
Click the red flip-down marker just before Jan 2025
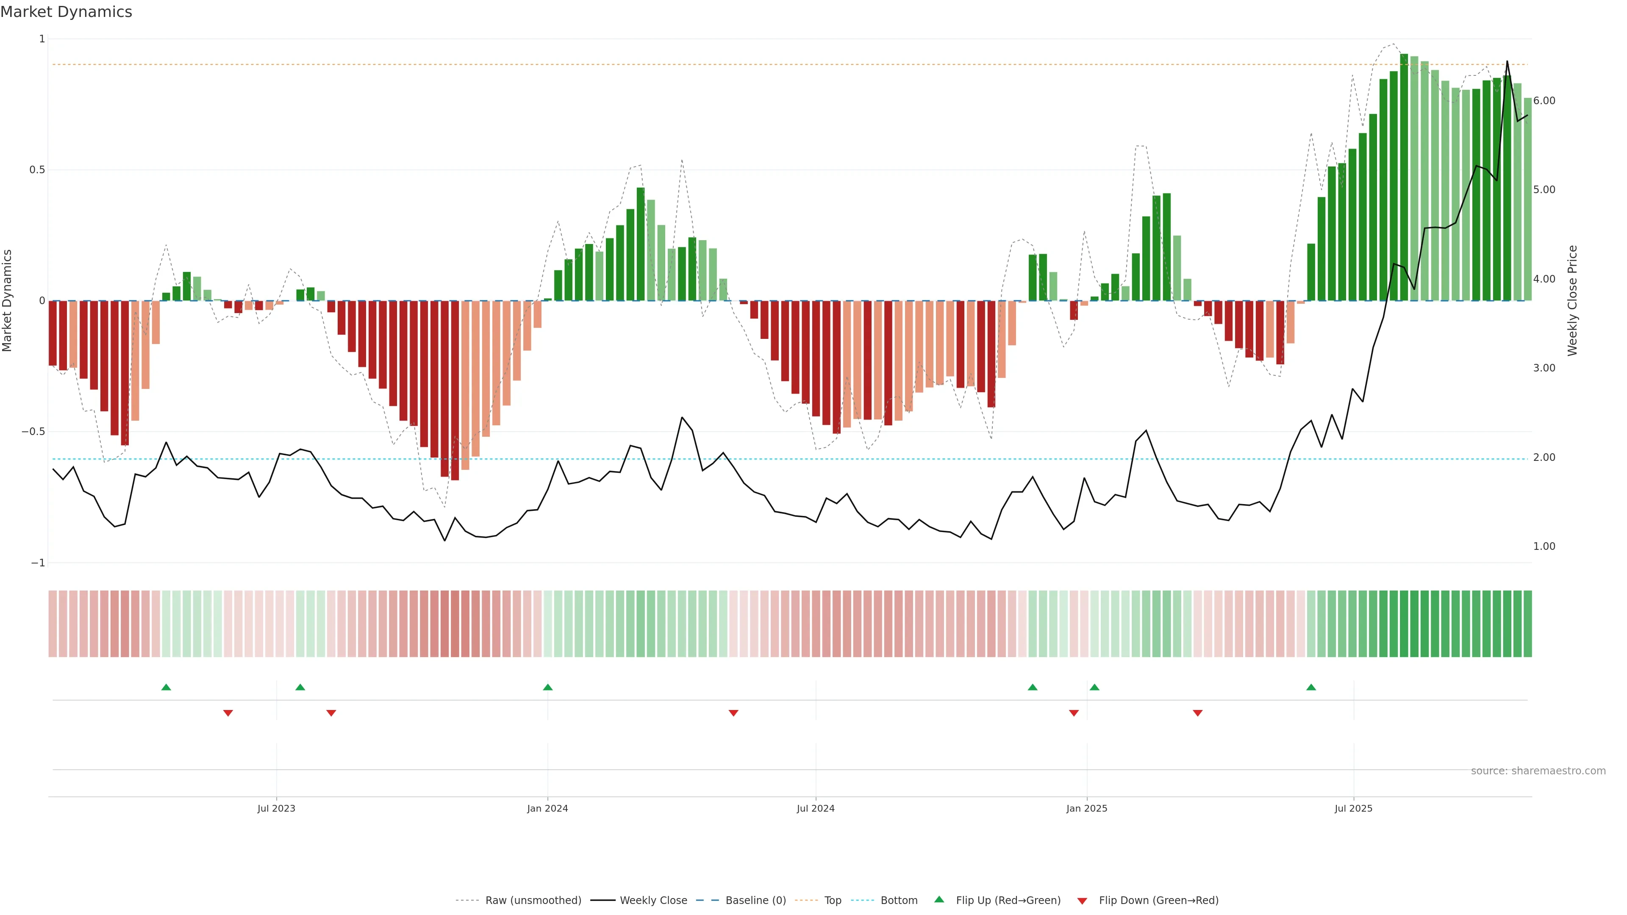pyautogui.click(x=1074, y=713)
